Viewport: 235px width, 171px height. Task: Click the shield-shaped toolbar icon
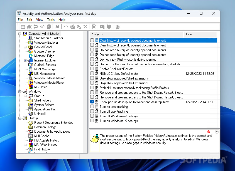pyautogui.click(x=109, y=27)
